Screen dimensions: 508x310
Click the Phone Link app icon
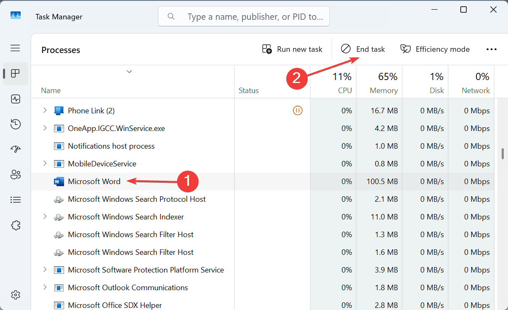(59, 111)
